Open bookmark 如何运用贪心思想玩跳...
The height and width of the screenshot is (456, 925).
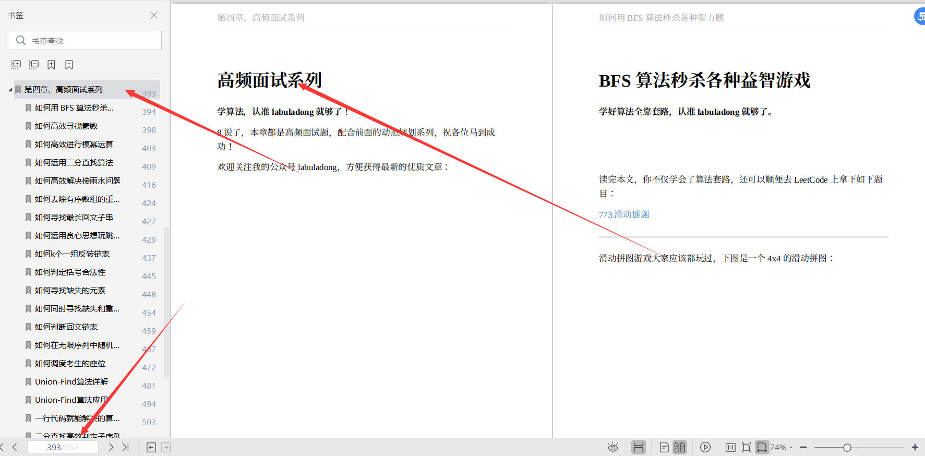77,235
